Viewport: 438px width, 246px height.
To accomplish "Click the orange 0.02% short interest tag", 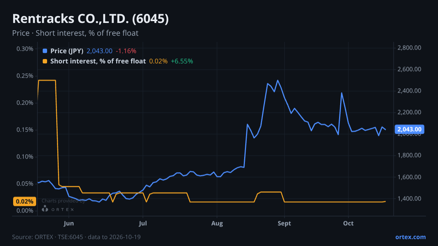I will point(25,202).
